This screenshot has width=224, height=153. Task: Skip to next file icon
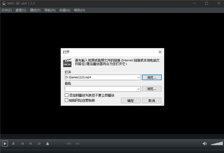(x=31, y=144)
